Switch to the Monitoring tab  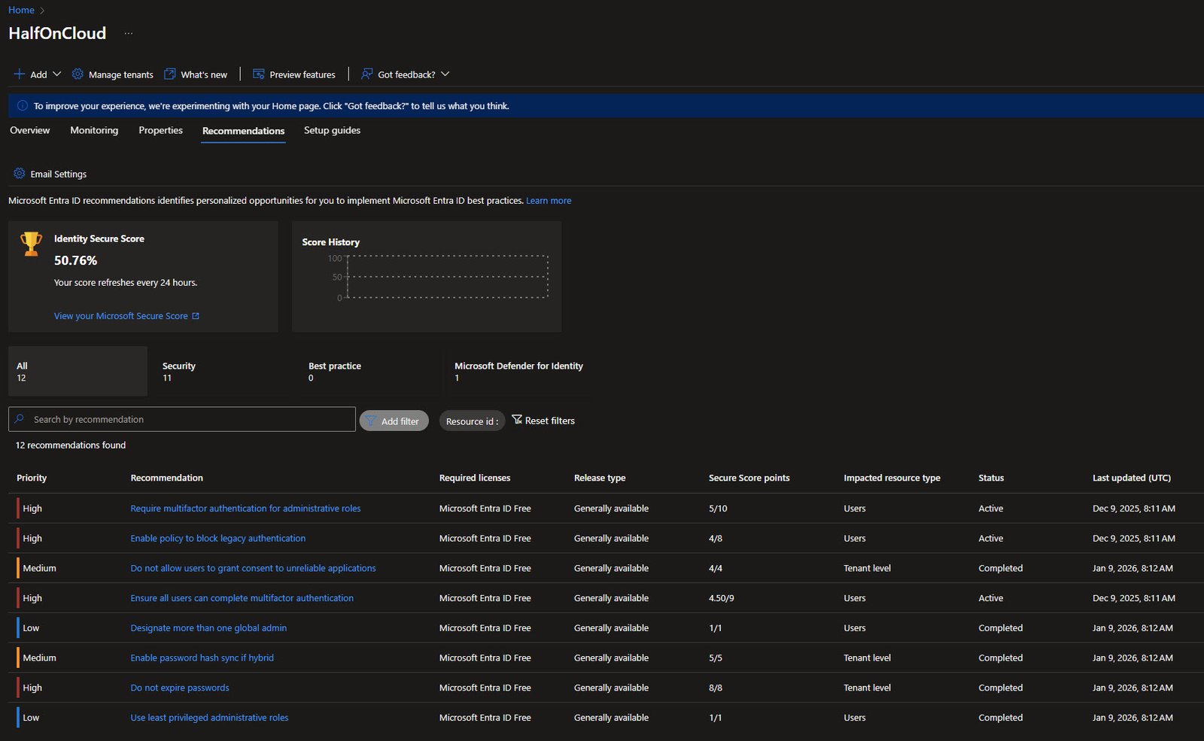pyautogui.click(x=94, y=130)
